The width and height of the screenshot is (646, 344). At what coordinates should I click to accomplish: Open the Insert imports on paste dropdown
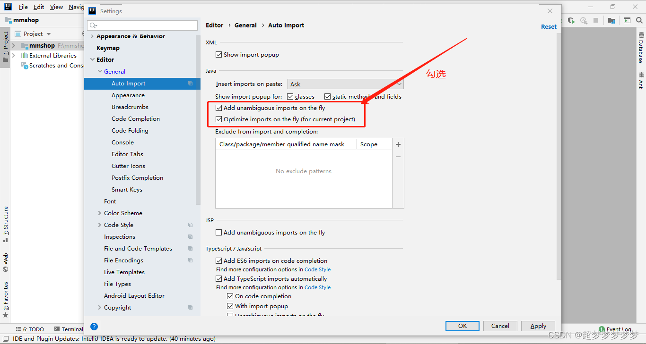point(345,84)
